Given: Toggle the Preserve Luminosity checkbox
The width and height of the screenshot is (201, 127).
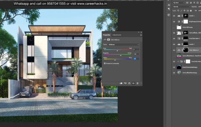Looking at the screenshot, I should (105, 63).
